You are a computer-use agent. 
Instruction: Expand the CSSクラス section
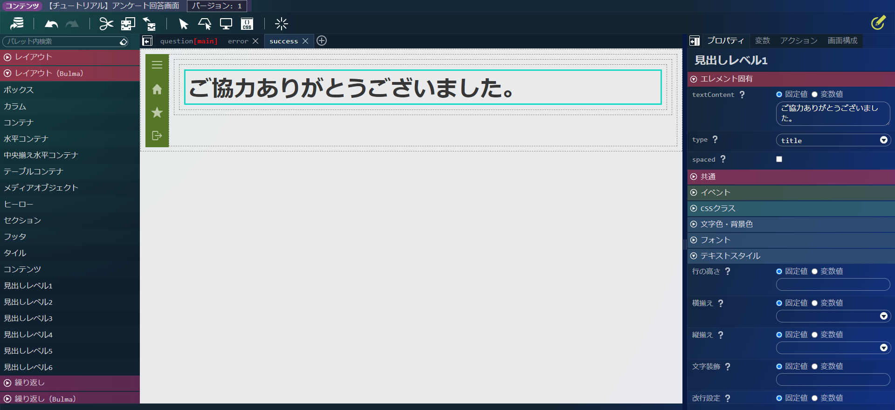point(791,208)
